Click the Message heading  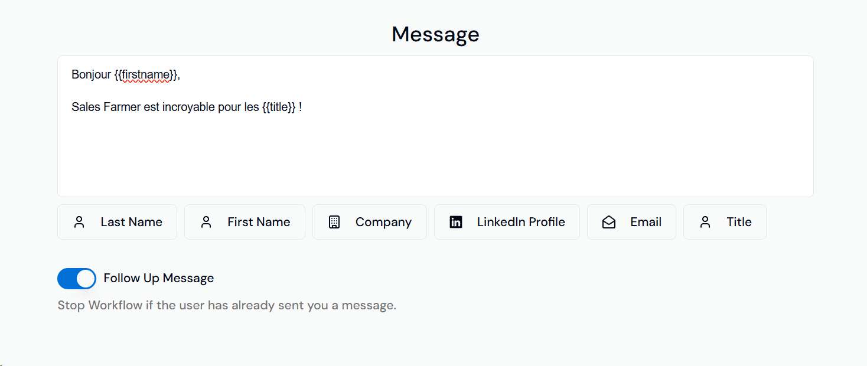point(435,34)
